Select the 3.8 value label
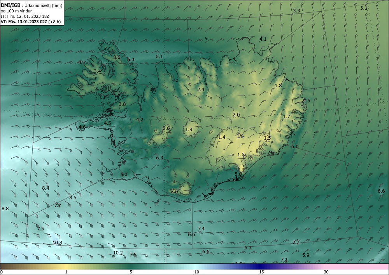The image size is (389, 275). (122, 104)
